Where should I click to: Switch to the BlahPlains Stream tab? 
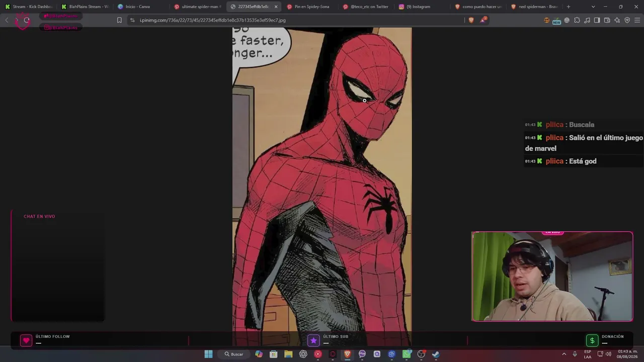point(85,7)
